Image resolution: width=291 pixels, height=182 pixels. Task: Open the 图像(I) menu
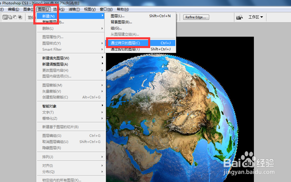tap(28, 9)
